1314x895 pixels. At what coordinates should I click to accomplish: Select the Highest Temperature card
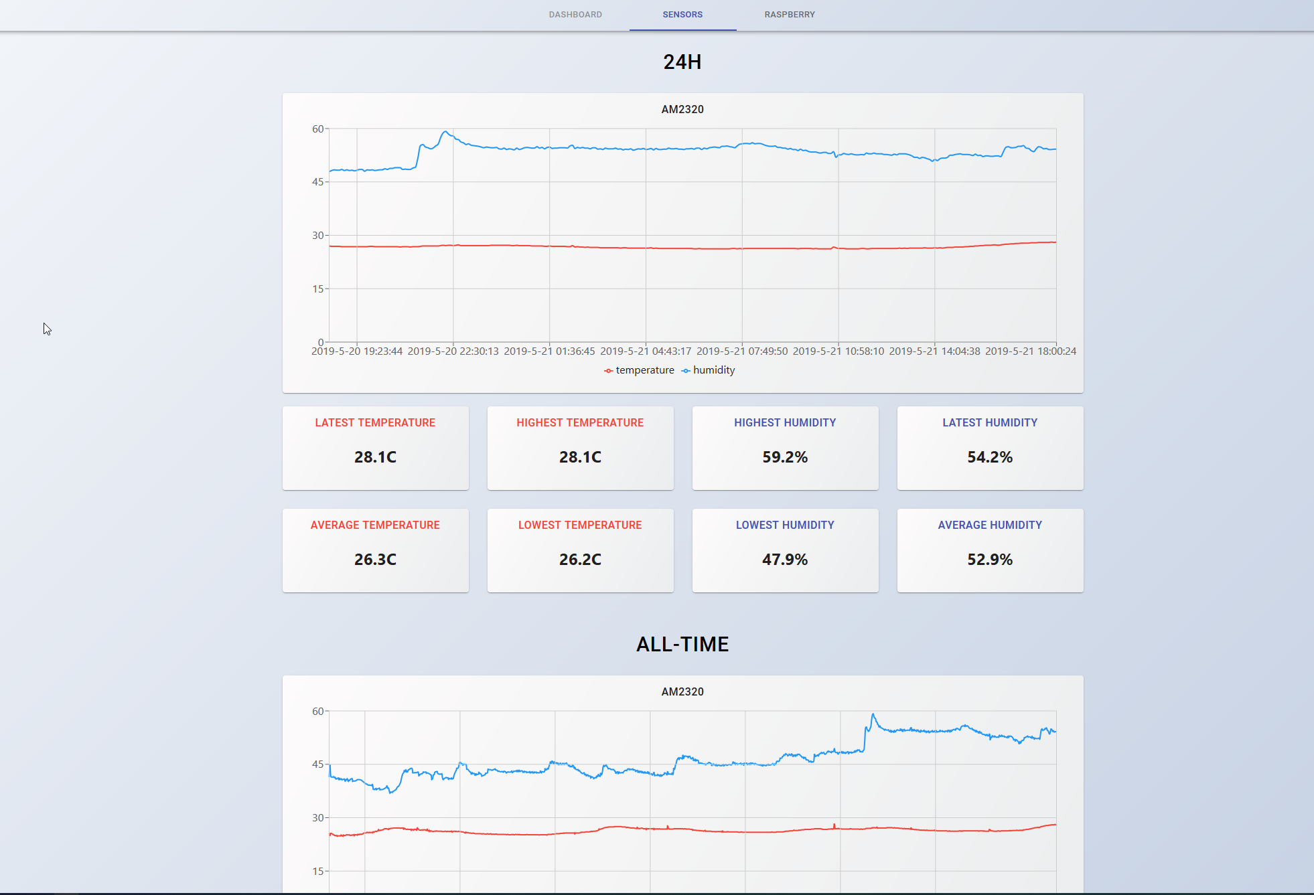580,448
